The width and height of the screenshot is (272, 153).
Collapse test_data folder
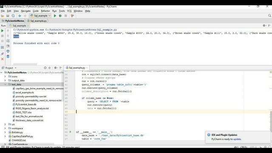click(5, 85)
